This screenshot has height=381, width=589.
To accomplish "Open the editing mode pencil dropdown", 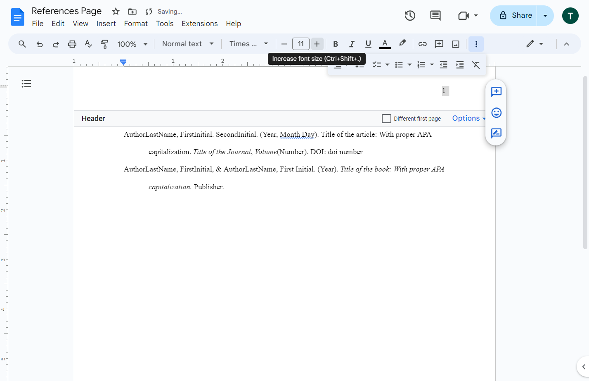I will pos(535,44).
